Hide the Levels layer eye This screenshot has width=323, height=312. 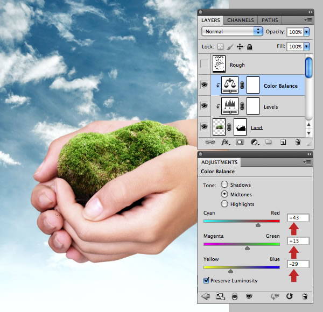[204, 106]
